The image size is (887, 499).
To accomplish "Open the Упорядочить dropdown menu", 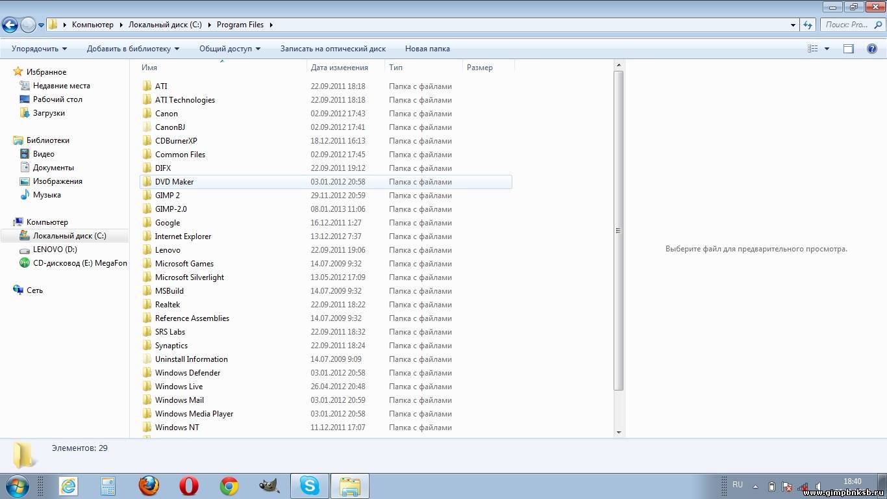I will pos(39,49).
